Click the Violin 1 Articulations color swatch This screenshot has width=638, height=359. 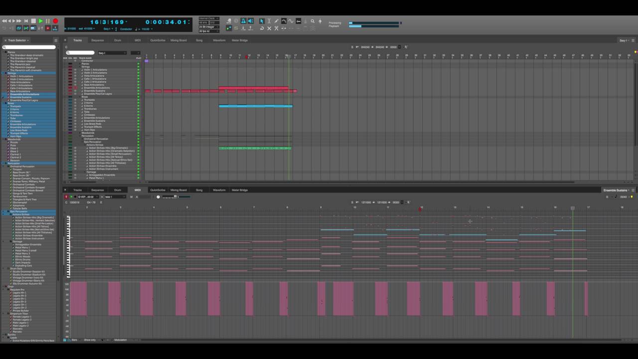[70, 70]
